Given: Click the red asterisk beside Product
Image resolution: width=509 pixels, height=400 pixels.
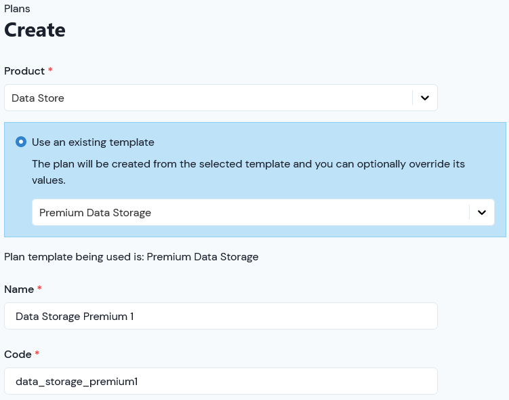Looking at the screenshot, I should click(50, 70).
